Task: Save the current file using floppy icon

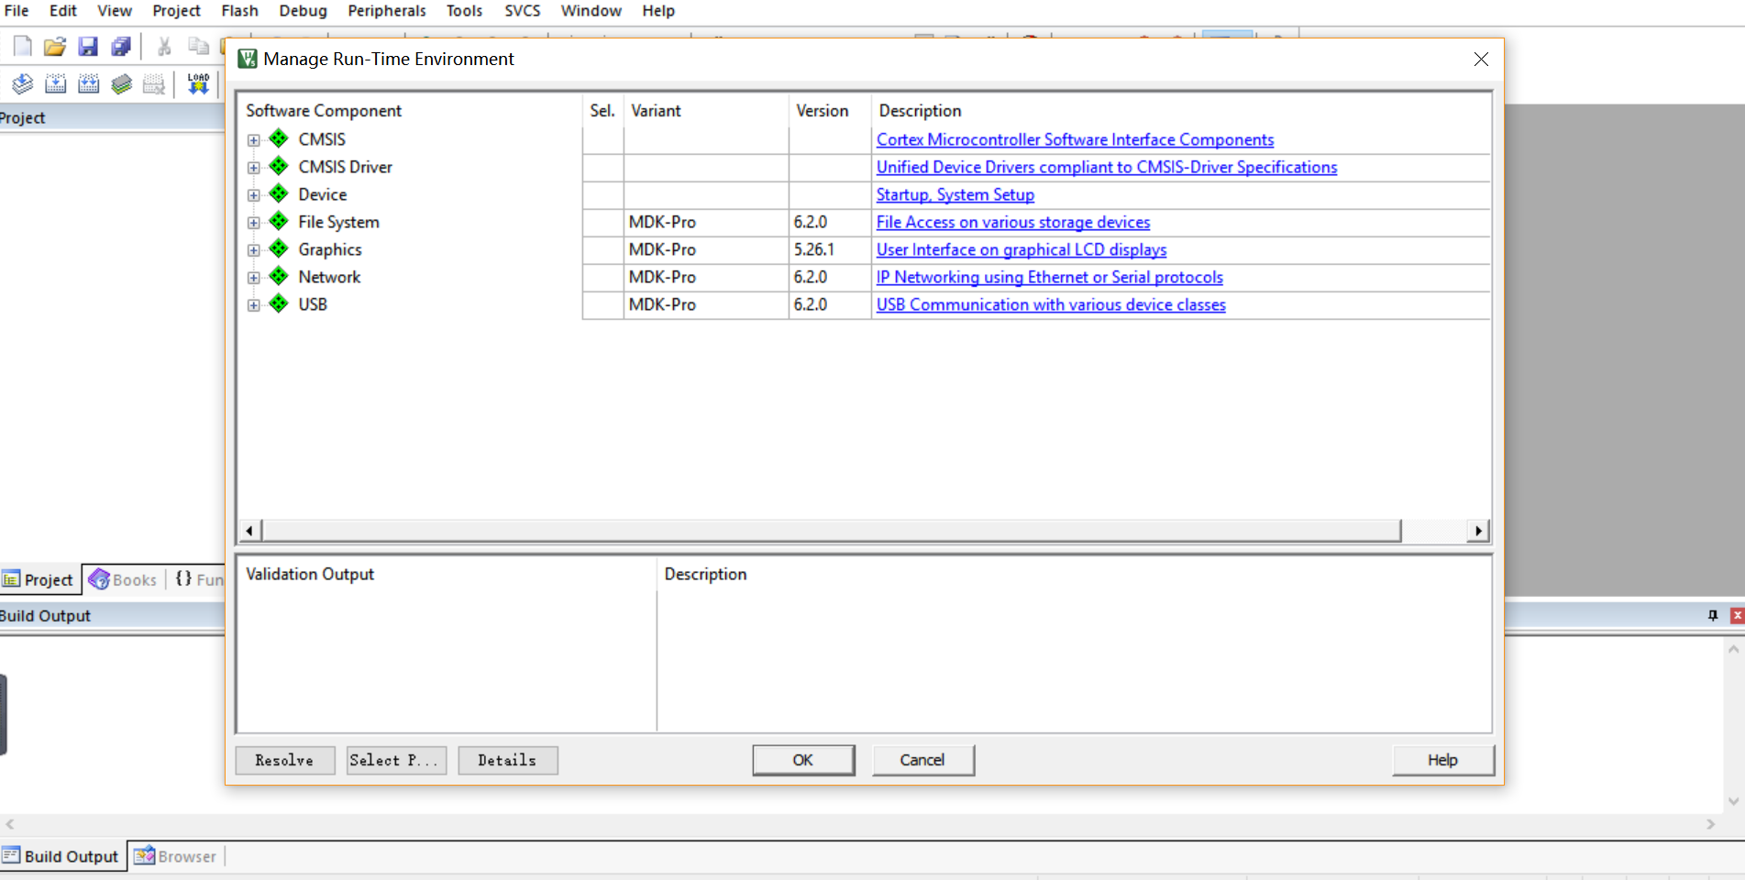Action: click(88, 47)
